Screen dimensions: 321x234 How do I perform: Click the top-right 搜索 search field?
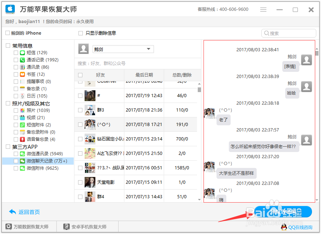(x=289, y=33)
